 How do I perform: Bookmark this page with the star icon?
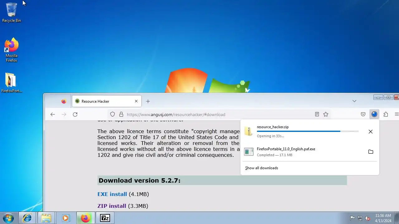coord(326,114)
